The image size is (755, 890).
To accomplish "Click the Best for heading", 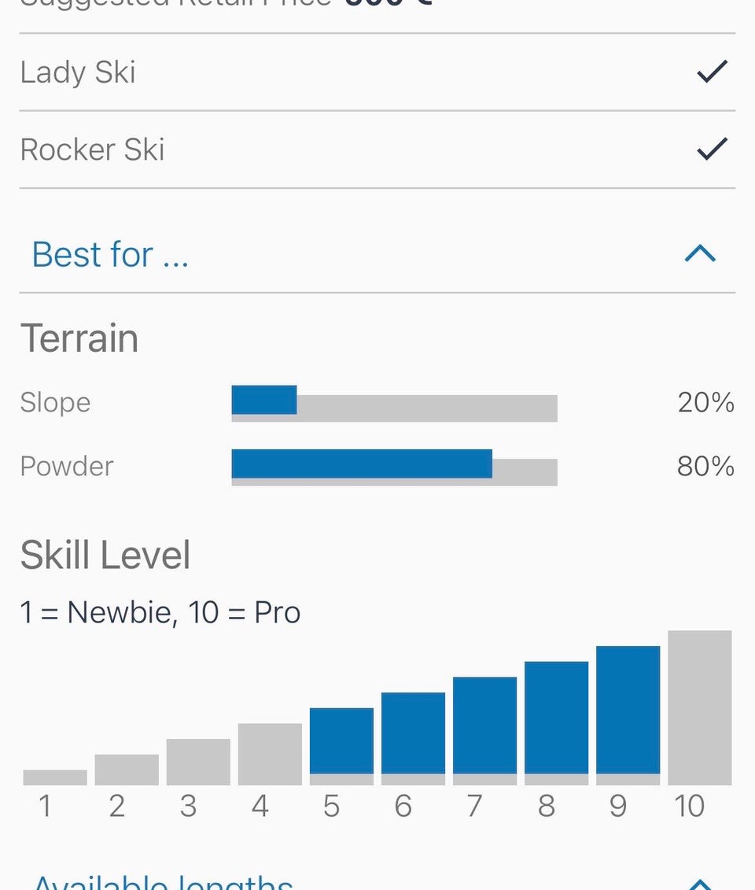I will (110, 253).
